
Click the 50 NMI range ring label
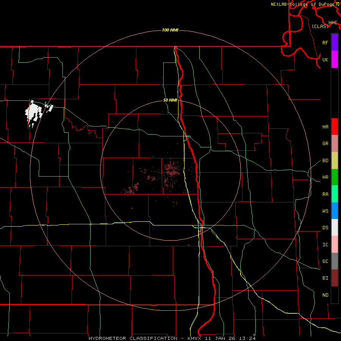point(170,100)
